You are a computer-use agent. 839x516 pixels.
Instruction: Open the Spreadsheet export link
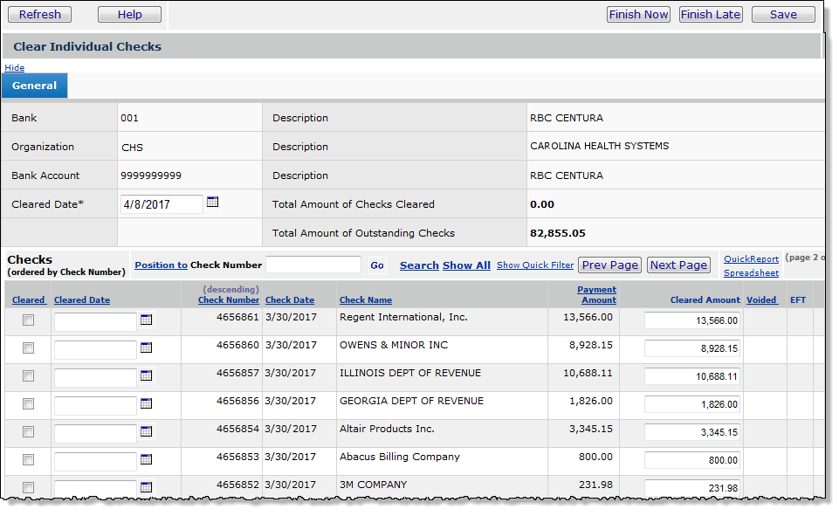pyautogui.click(x=751, y=272)
